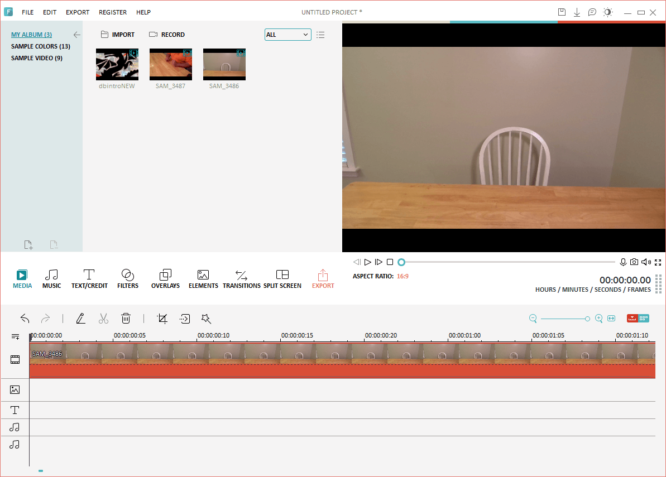
Task: Click the trash delete icon in timeline toolbar
Action: (126, 319)
